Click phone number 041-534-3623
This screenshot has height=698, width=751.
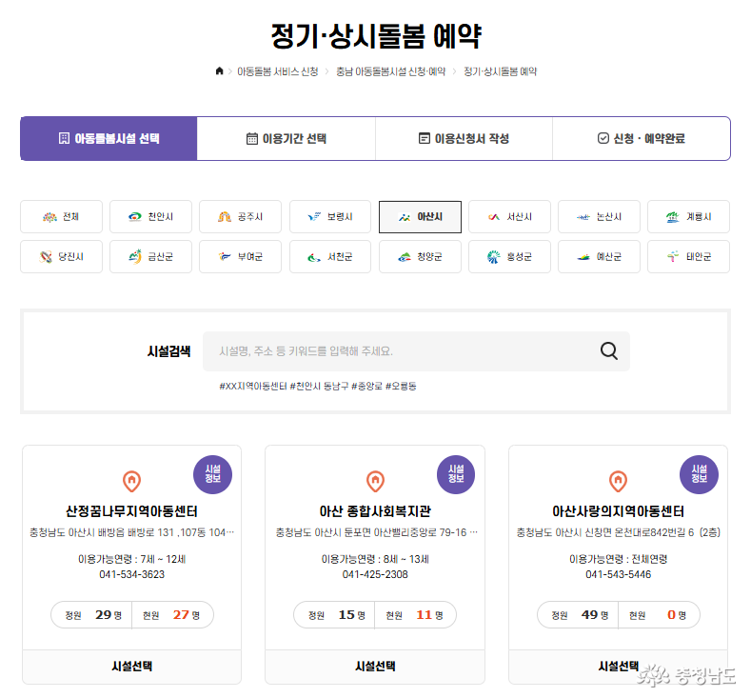click(131, 574)
